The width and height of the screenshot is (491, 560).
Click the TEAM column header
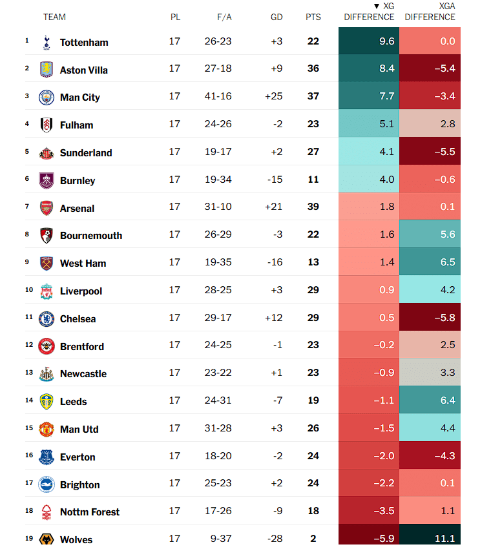pos(54,17)
